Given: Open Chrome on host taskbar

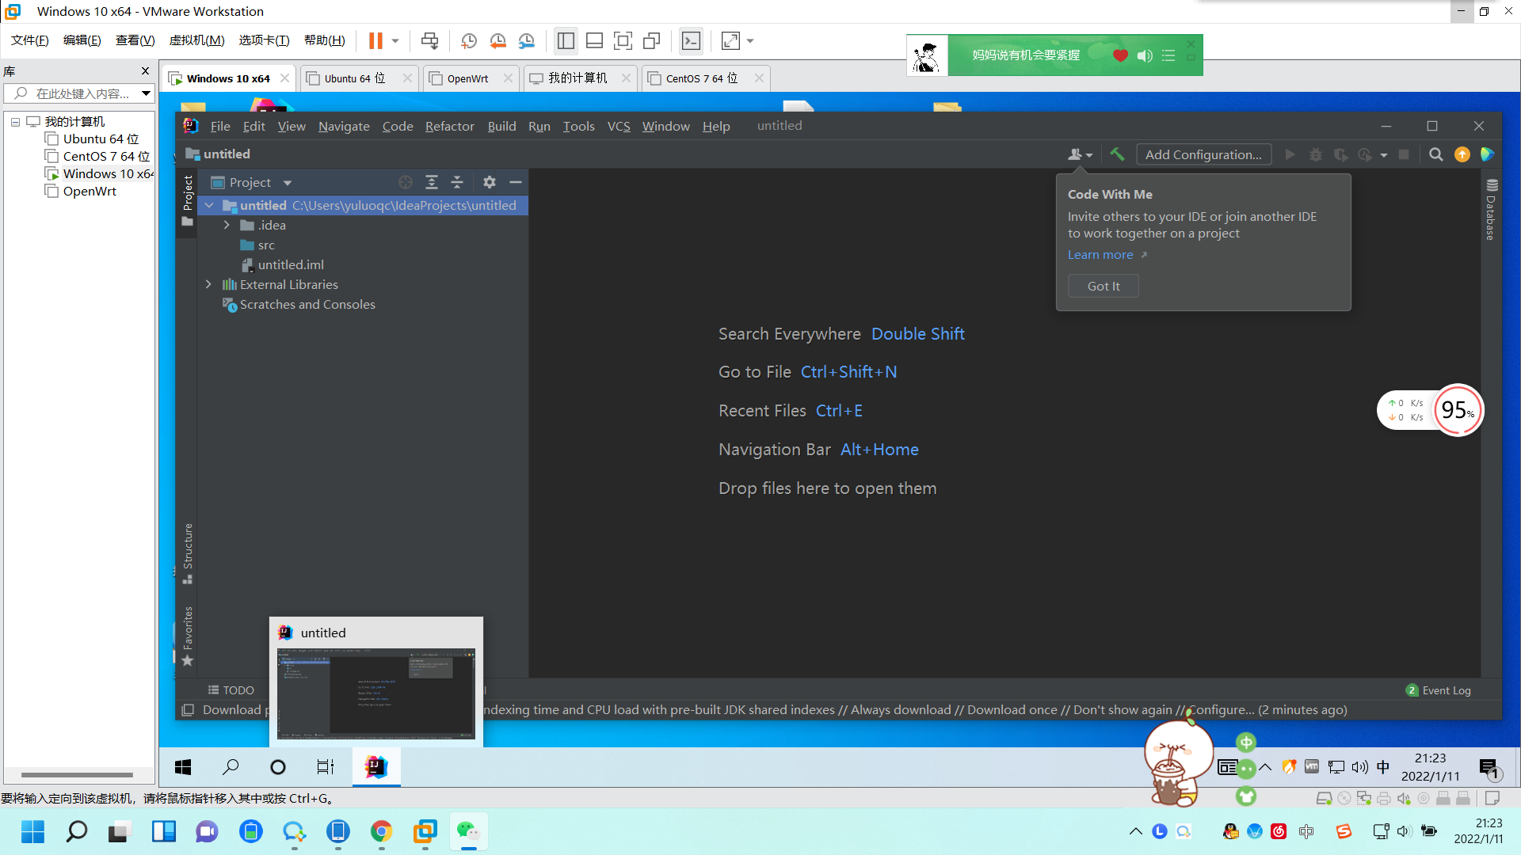Looking at the screenshot, I should (381, 830).
